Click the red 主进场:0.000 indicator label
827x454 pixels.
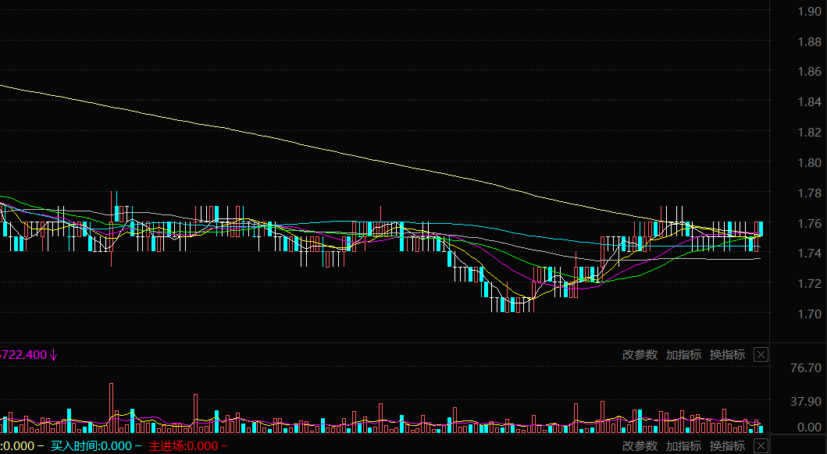click(x=184, y=446)
